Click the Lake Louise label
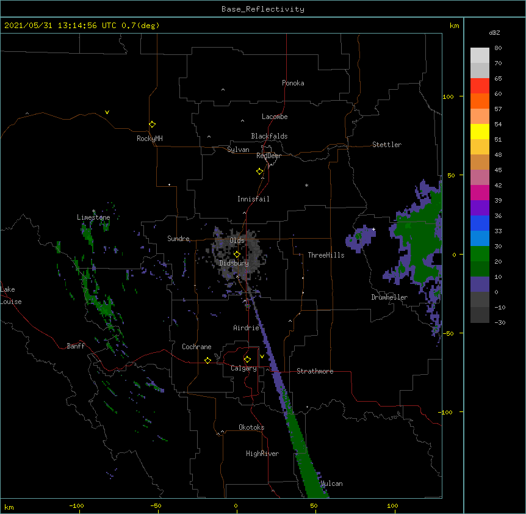This screenshot has height=514, width=526. [x=11, y=295]
